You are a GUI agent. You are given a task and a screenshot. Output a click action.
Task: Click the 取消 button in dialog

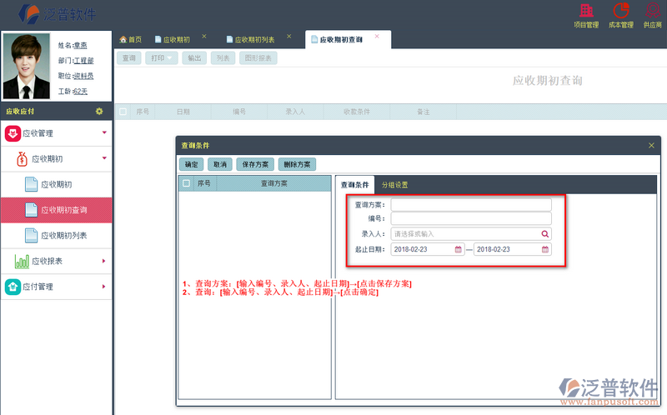220,164
